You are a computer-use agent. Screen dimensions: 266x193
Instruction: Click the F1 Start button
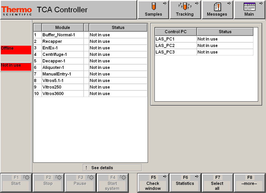click(16, 183)
